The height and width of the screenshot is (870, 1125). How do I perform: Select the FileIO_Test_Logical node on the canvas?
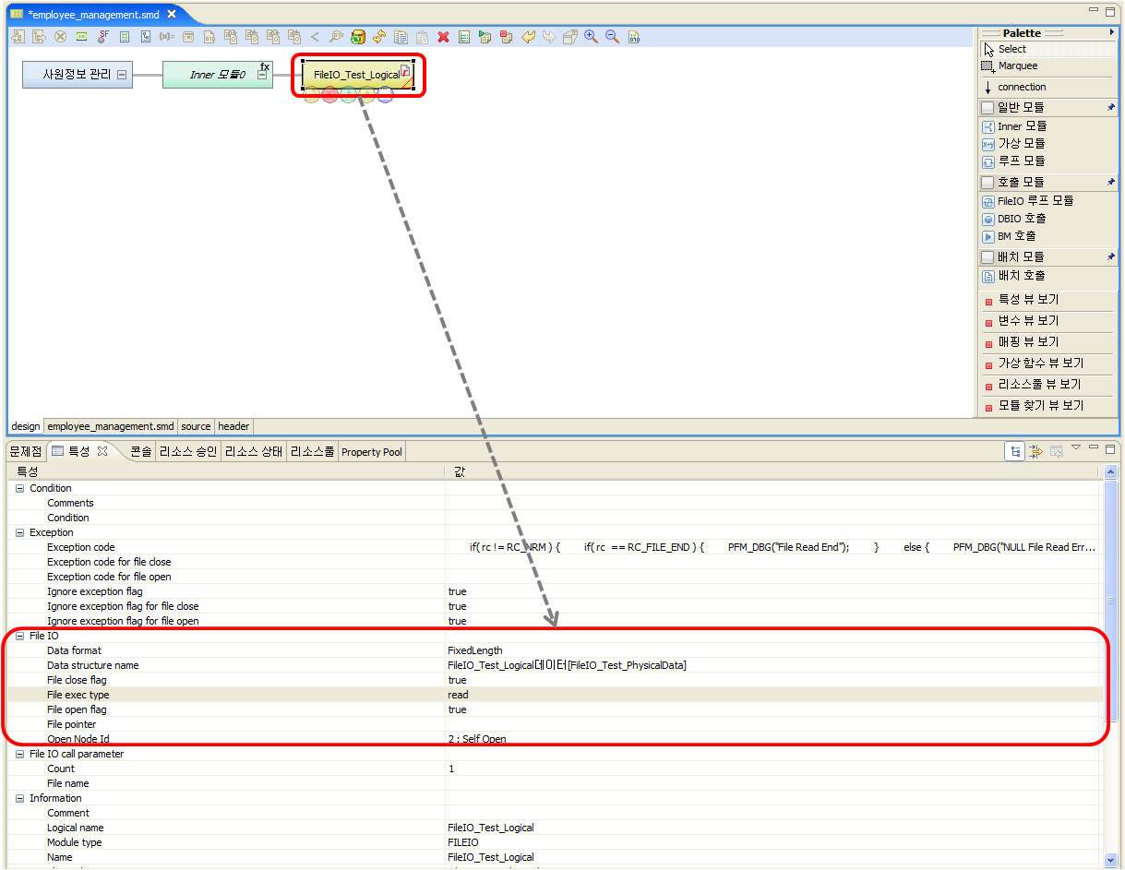358,75
